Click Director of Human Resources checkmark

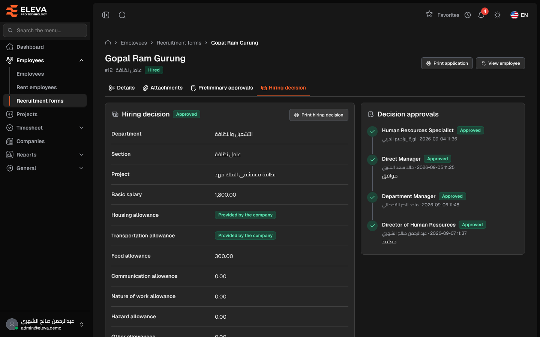coord(372,226)
